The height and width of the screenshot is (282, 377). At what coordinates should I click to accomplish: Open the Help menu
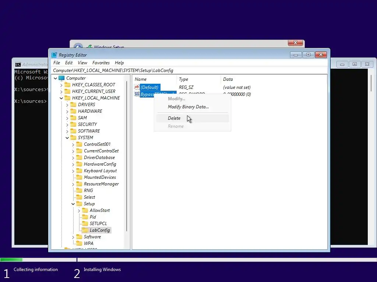pos(119,63)
